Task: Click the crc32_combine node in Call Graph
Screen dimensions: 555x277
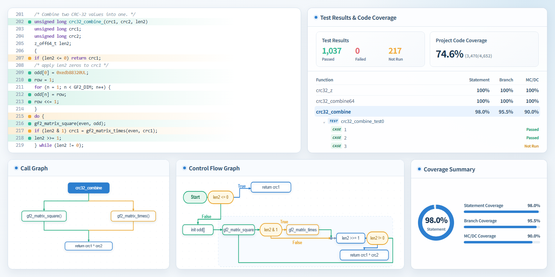Action: point(88,188)
